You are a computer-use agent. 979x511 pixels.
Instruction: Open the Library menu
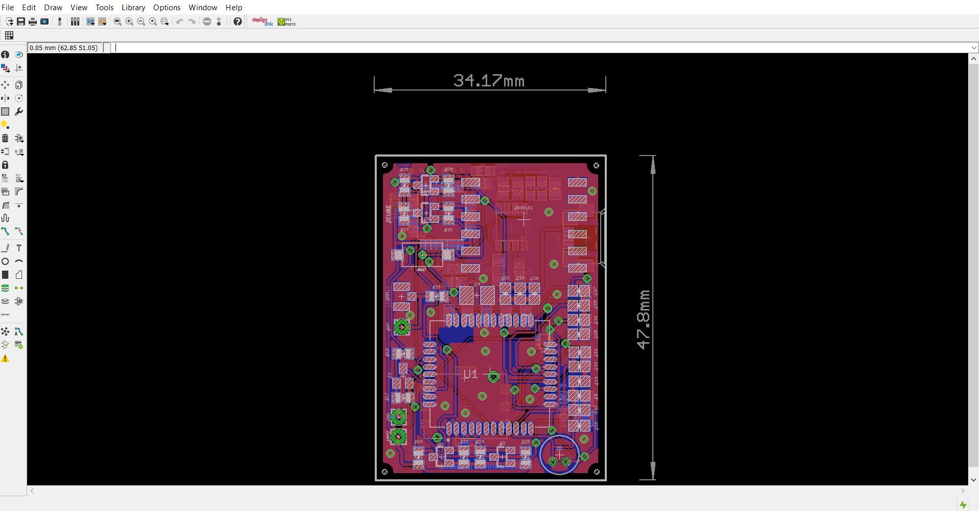[133, 8]
